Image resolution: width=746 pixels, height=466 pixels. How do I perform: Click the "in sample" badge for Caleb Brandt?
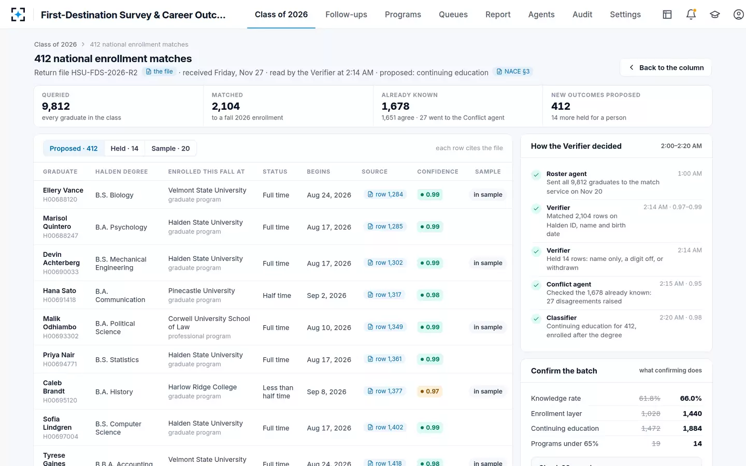488,391
